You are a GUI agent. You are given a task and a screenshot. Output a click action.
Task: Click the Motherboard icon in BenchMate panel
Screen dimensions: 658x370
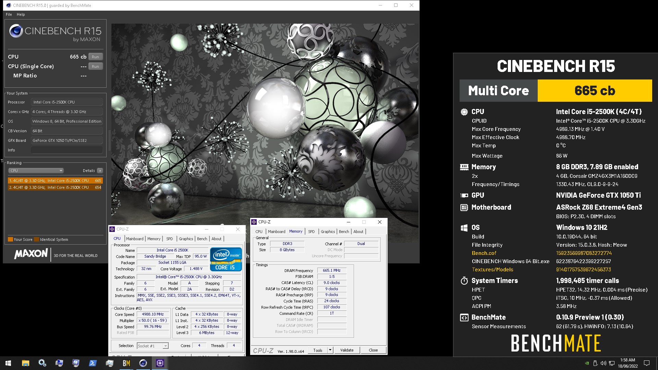click(464, 207)
